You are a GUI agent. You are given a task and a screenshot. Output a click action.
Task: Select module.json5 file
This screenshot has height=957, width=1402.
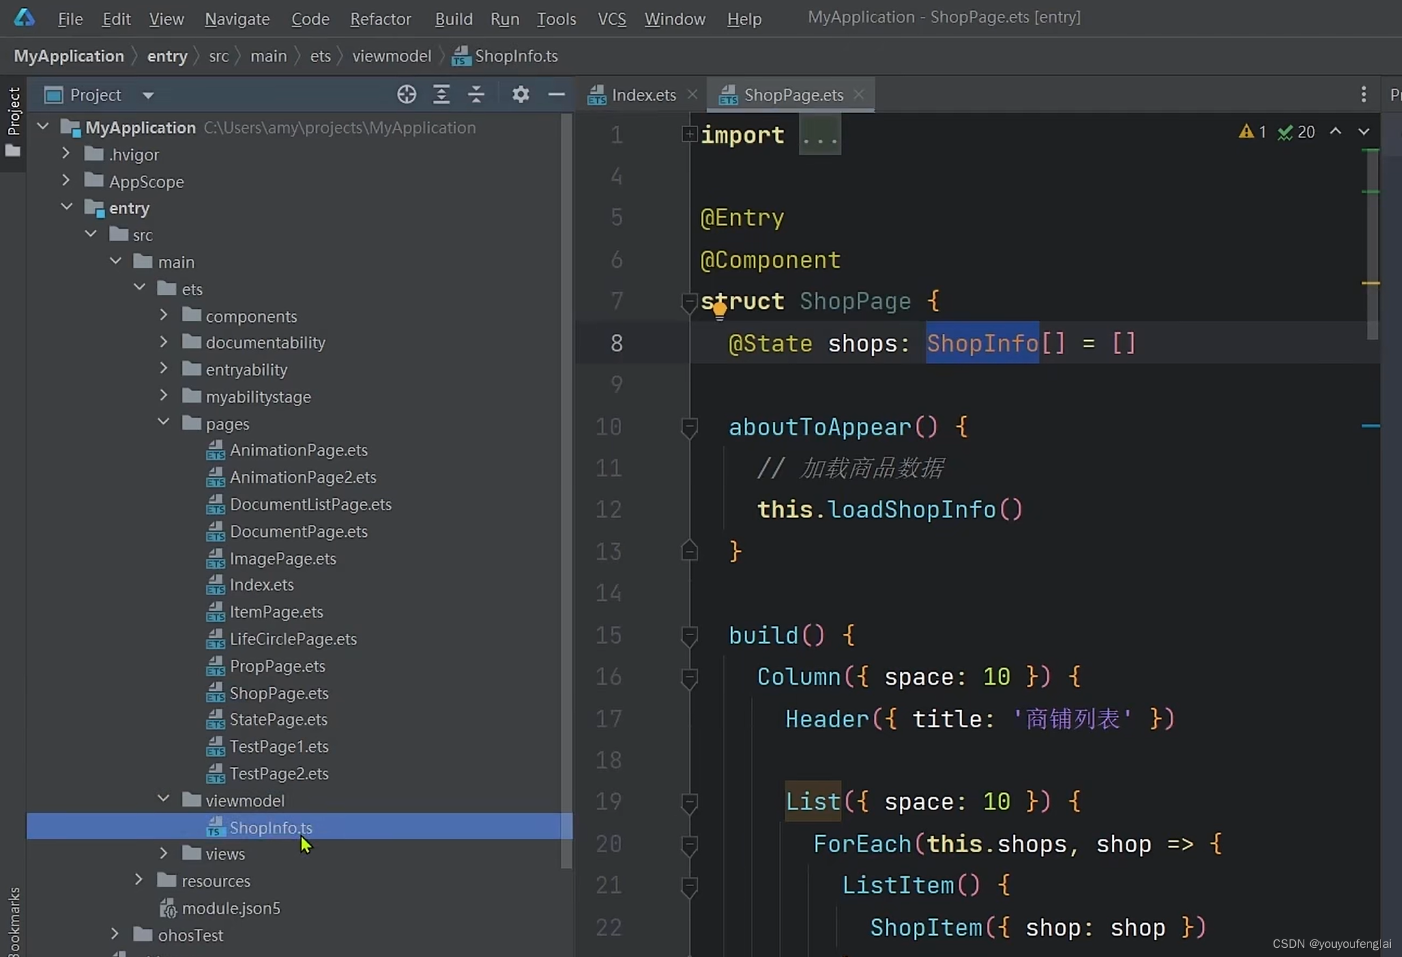click(x=231, y=908)
